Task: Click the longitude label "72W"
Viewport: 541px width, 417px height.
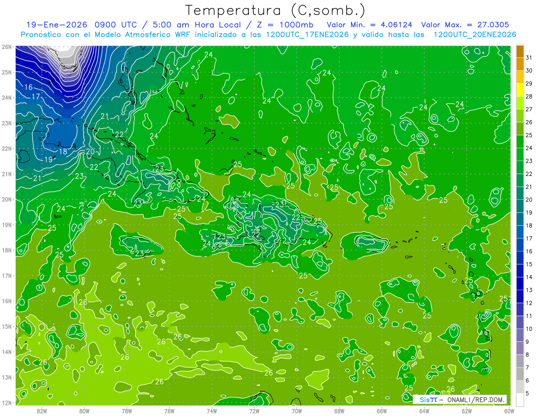Action: 254,411
